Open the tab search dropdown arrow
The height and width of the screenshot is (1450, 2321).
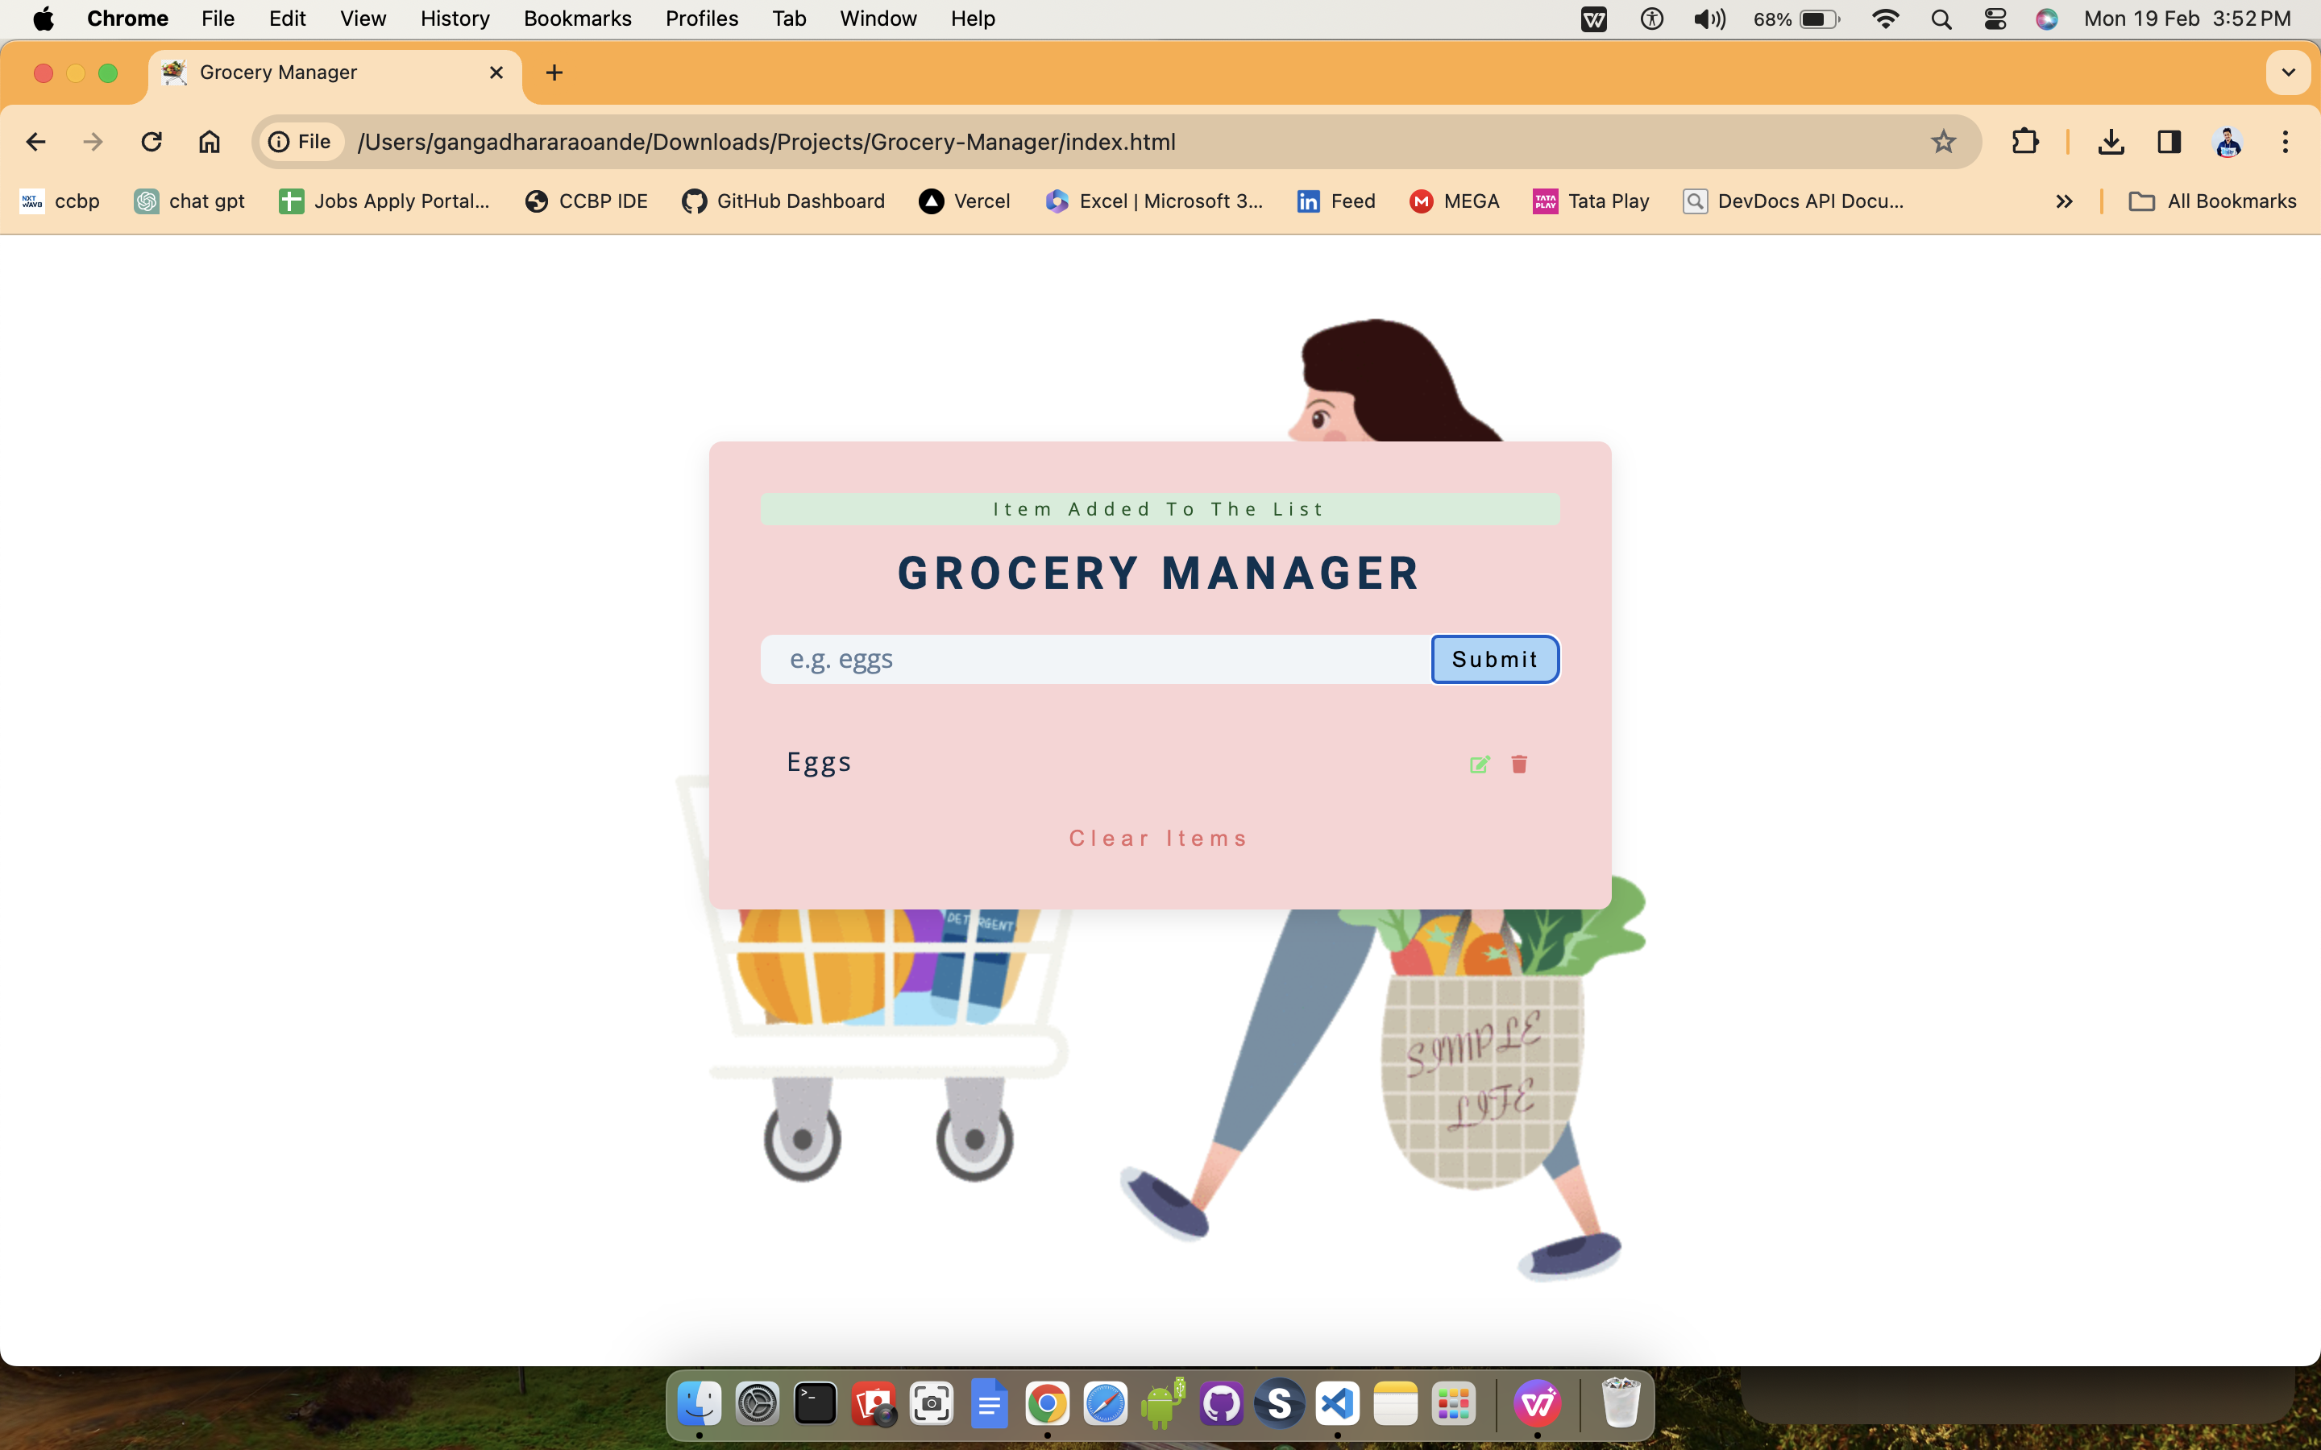coord(2289,72)
